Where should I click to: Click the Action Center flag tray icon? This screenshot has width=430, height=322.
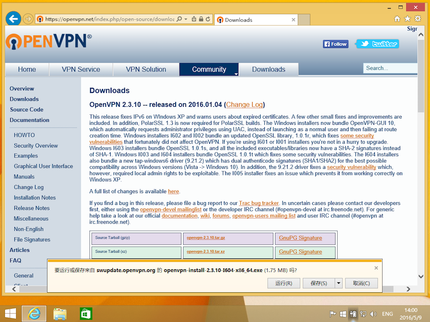tap(333, 314)
